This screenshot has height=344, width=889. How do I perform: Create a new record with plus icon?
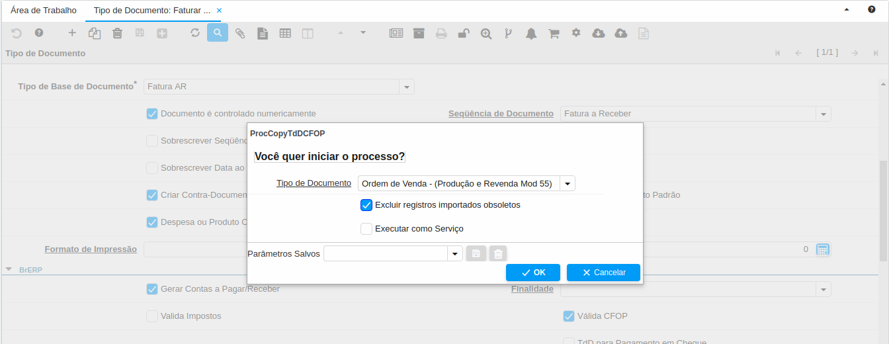click(x=72, y=32)
